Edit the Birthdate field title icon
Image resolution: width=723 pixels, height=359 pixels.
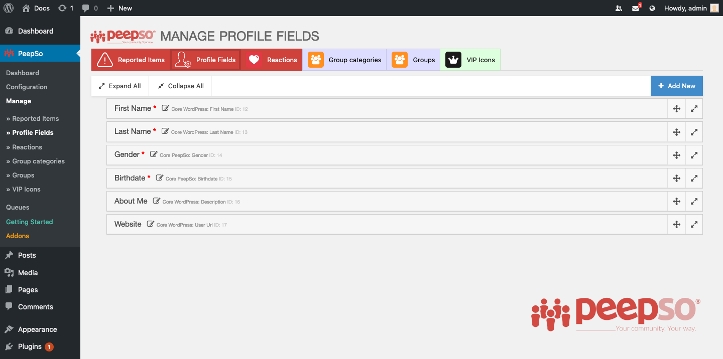click(x=160, y=177)
